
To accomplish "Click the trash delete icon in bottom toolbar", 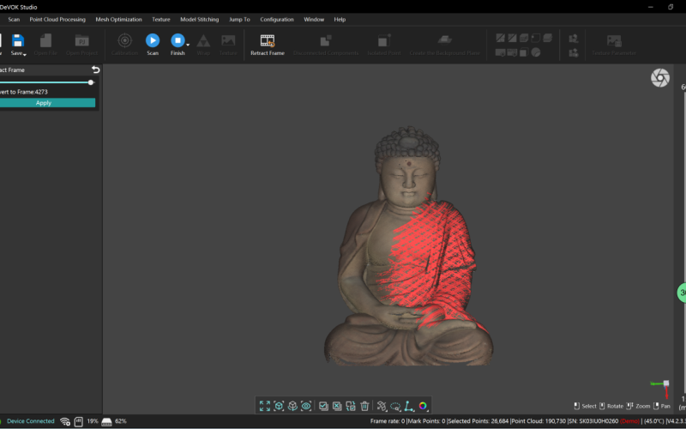I will tap(364, 406).
